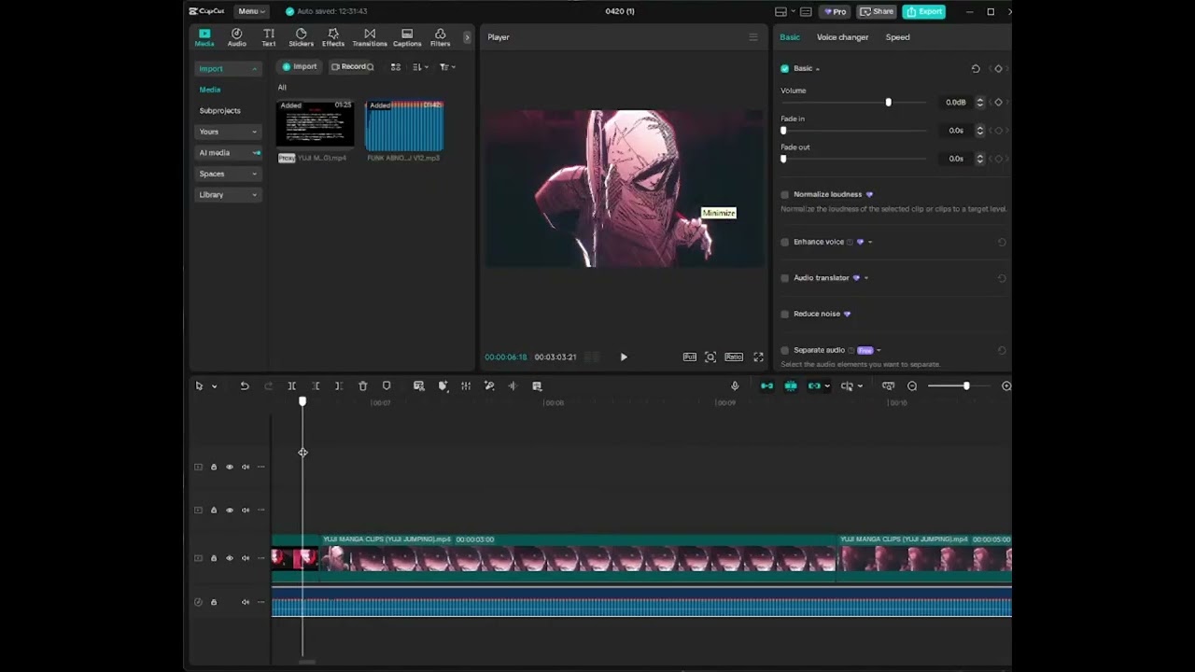The height and width of the screenshot is (672, 1195).
Task: Add a volume keyframe diamond
Action: point(998,102)
